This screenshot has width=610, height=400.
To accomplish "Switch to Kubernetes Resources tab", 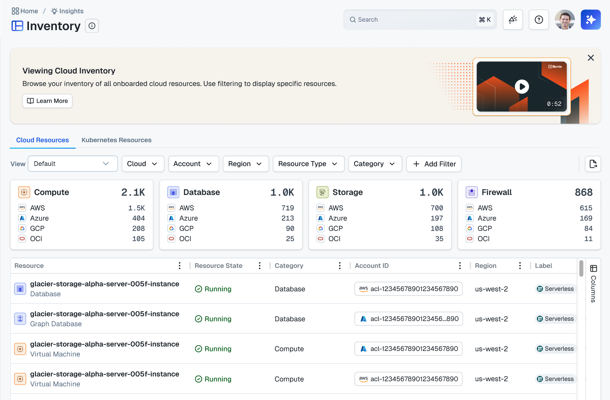I will pos(116,140).
